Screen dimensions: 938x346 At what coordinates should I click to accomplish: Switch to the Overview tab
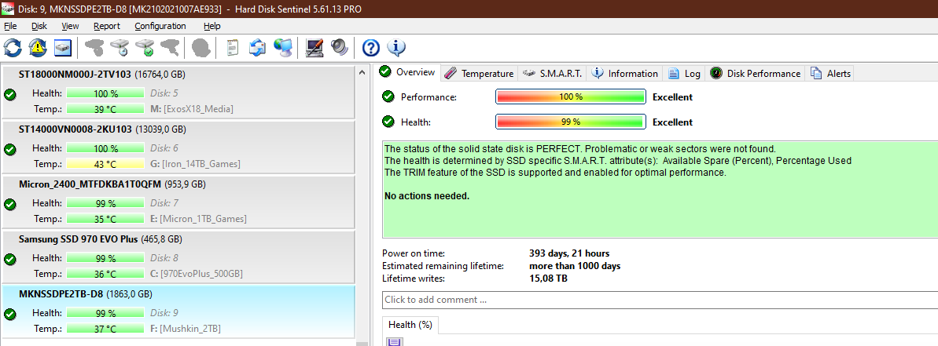409,72
